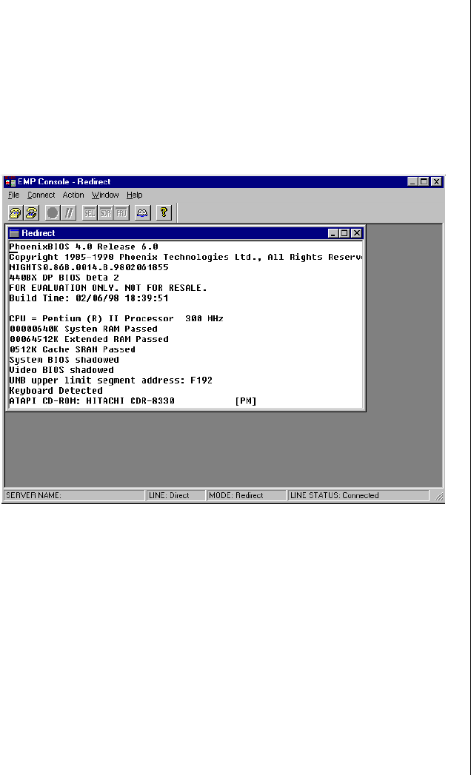This screenshot has height=775, width=471.
Task: Open the File menu
Action: pyautogui.click(x=13, y=195)
